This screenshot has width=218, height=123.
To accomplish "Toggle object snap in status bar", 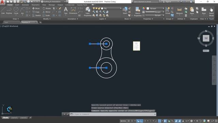I will (160, 121).
